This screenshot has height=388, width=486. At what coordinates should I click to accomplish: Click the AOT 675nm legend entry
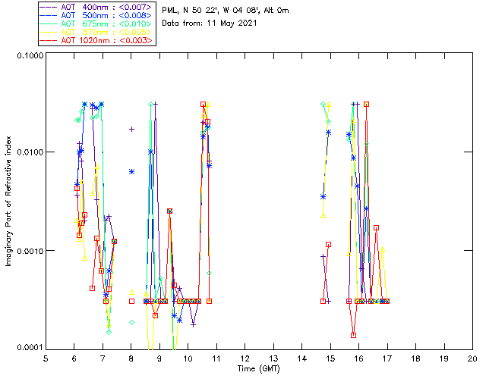point(96,23)
